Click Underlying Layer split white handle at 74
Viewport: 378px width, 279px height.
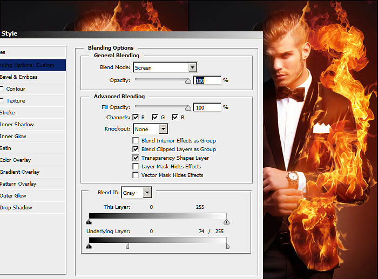[127, 246]
